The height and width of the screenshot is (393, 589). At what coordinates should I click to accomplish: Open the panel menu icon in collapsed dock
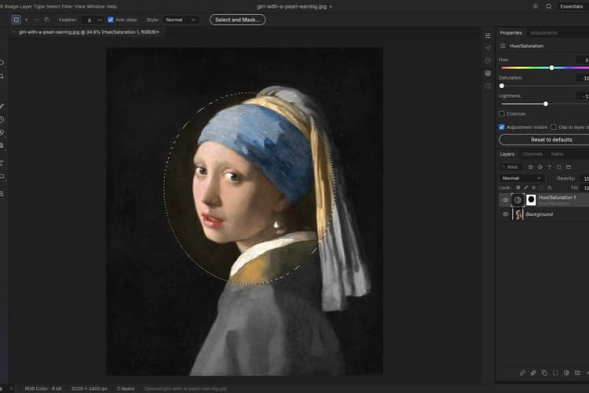pos(488,35)
